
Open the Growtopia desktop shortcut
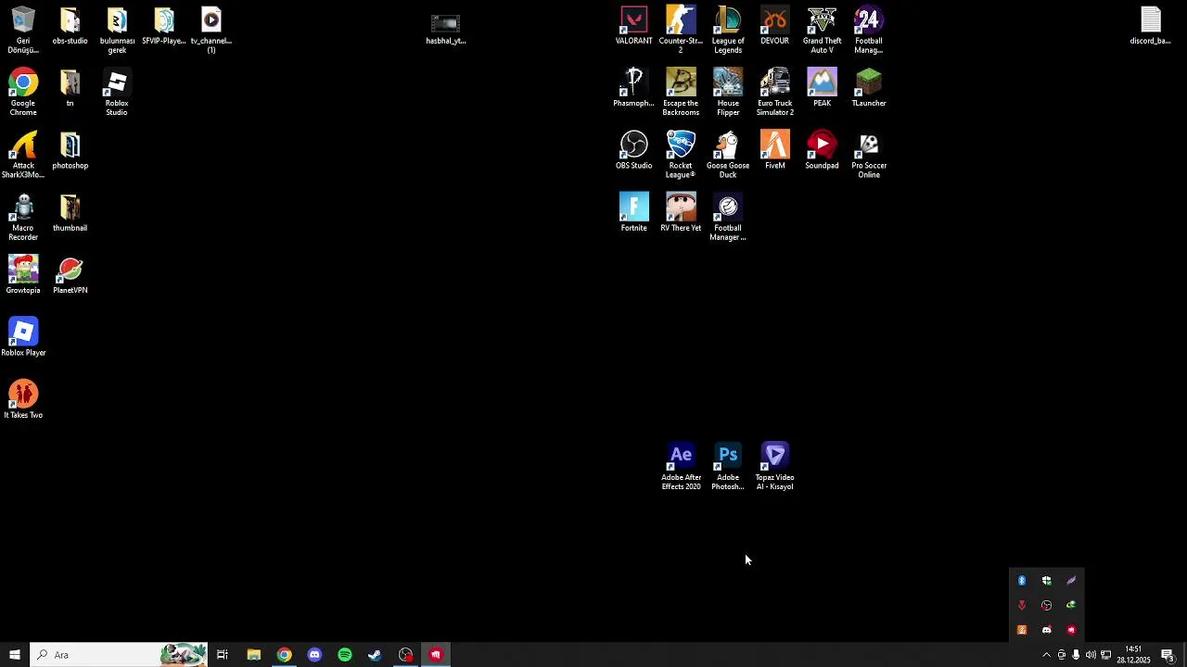(x=23, y=274)
